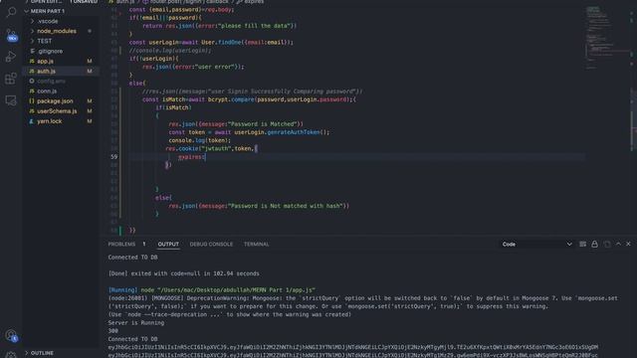
Task: Open the Remote Explorer view
Action: pos(11,100)
